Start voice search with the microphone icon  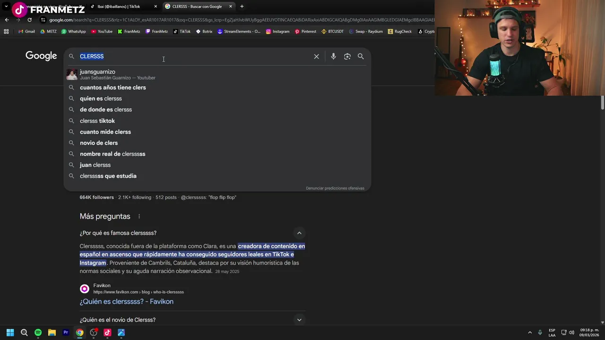(333, 56)
